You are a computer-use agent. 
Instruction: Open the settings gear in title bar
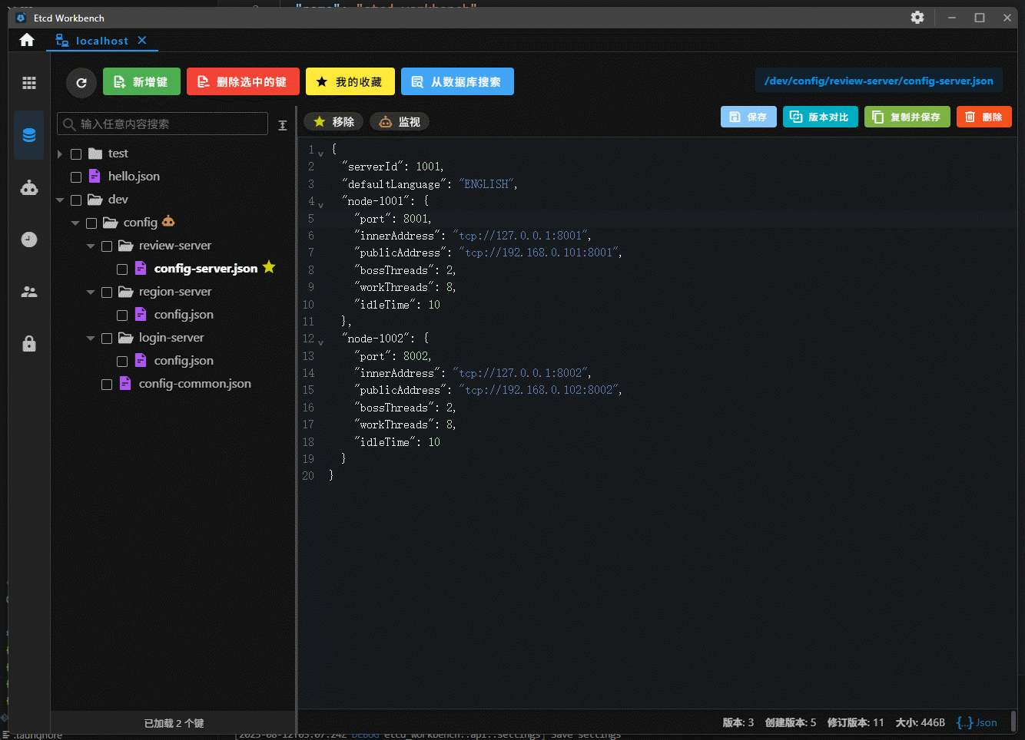point(917,18)
